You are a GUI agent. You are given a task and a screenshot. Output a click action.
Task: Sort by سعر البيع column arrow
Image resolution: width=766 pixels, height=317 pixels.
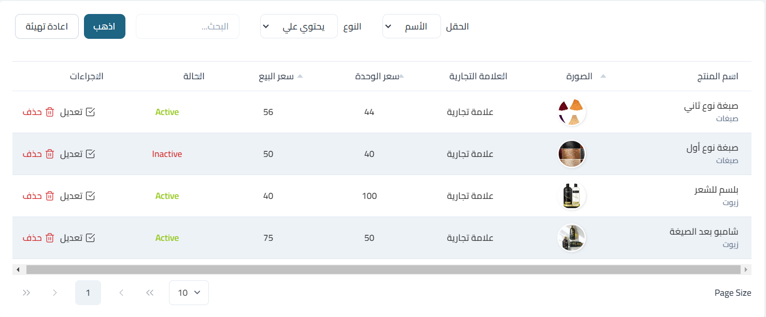(300, 77)
